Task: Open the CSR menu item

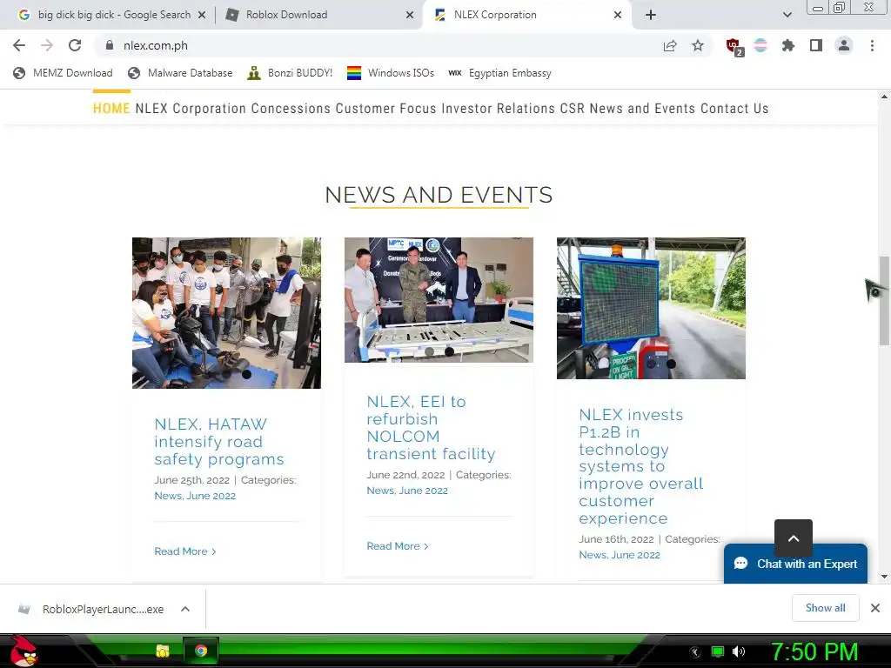Action: tap(572, 108)
